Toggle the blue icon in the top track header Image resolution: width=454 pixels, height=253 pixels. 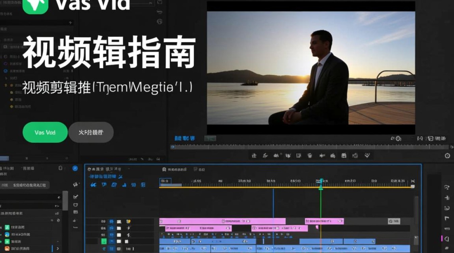point(111,222)
